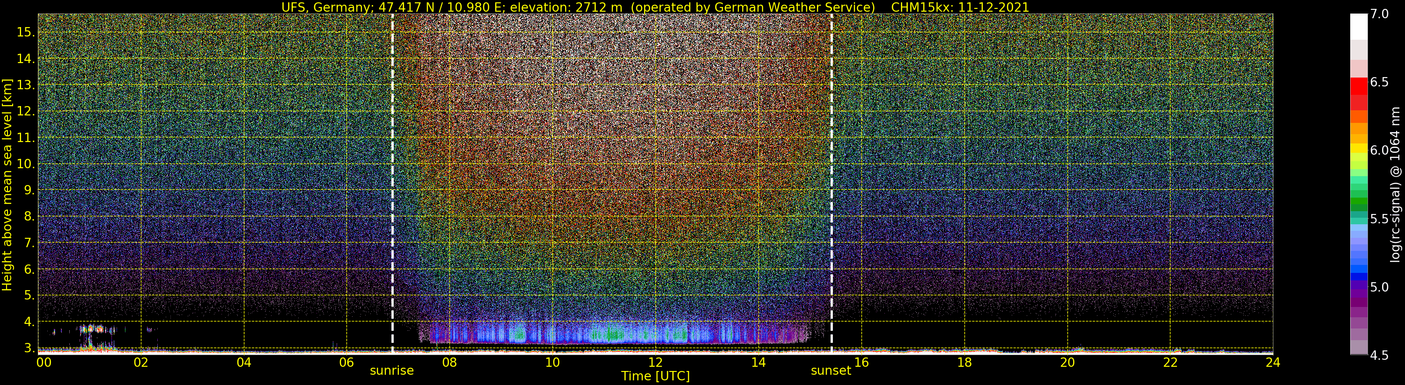Click the x-axis tick label '08'
This screenshot has width=1405, height=385.
[449, 362]
